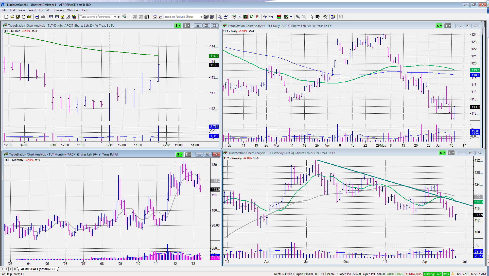Click the calendar table icon in the toolbar
This screenshot has width=489, height=276.
tap(146, 17)
